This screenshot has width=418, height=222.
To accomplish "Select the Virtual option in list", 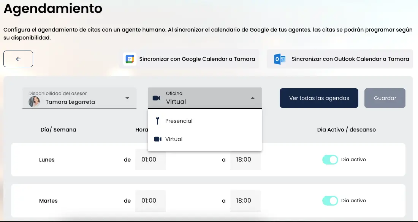I will 205,139.
